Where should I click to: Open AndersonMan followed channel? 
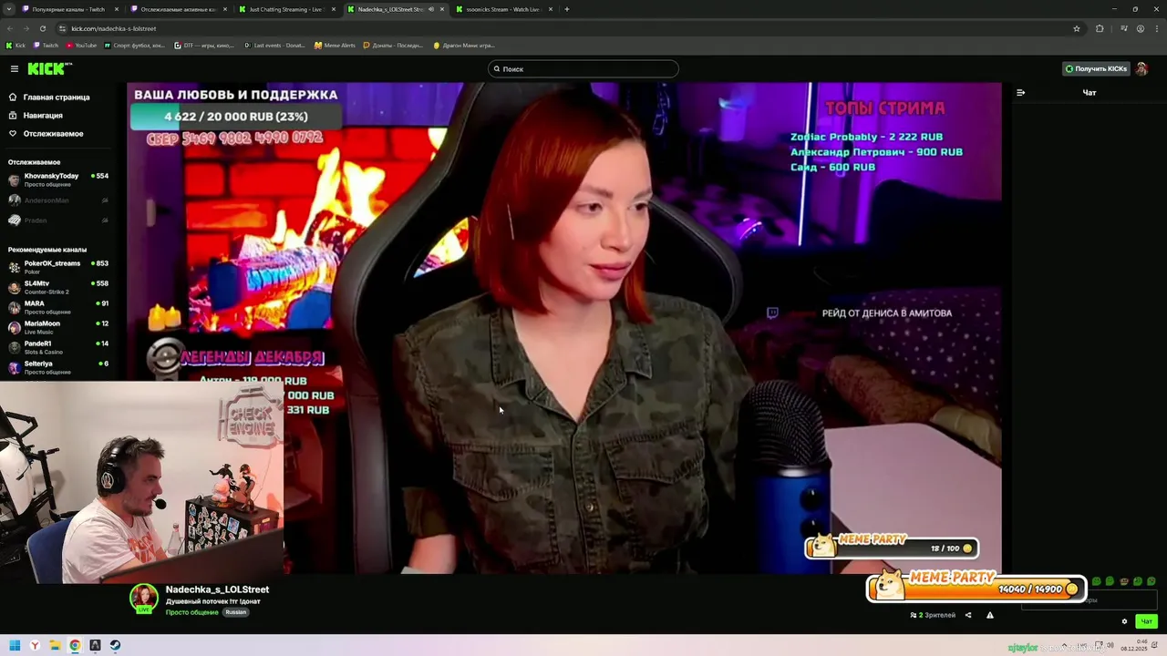click(x=58, y=200)
